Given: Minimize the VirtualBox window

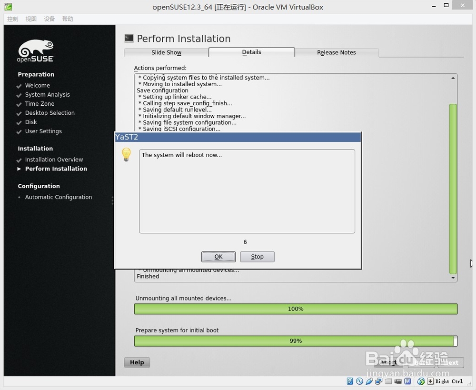Looking at the screenshot, I should [434, 6].
